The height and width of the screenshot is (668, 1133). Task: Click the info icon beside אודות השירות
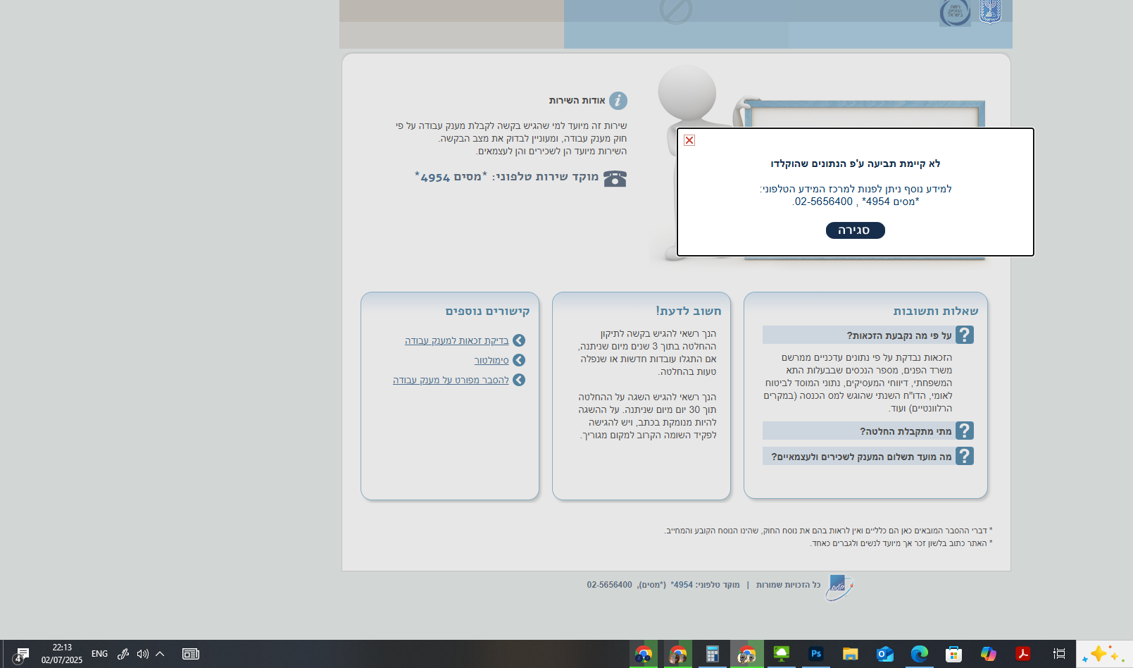[618, 101]
